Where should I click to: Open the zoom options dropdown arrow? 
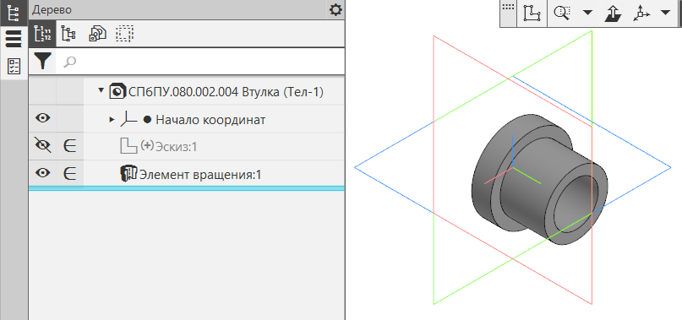click(587, 13)
